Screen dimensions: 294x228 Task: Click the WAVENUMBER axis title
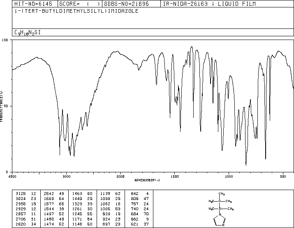pos(147,180)
